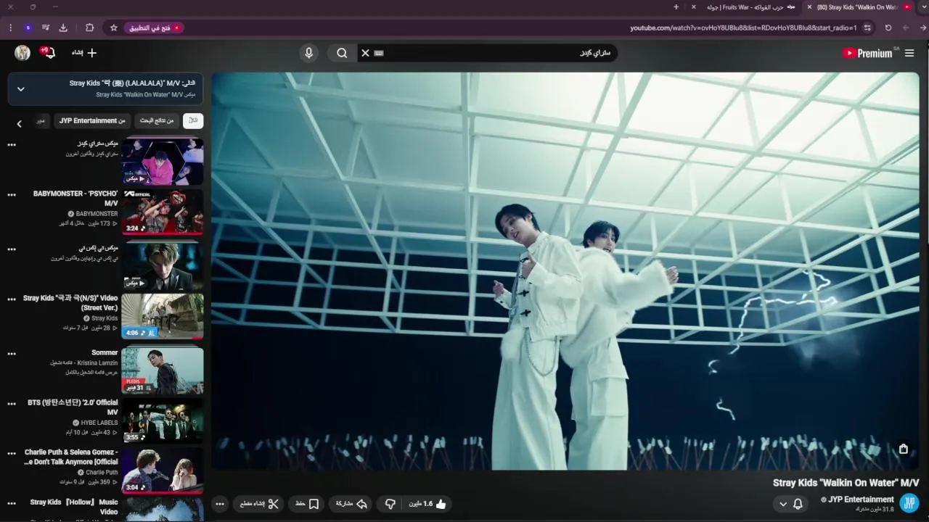
Task: Open Stray Kids Hollow Music Video title
Action: (74, 507)
